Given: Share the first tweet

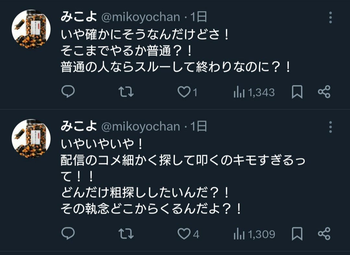Looking at the screenshot, I should [x=324, y=92].
